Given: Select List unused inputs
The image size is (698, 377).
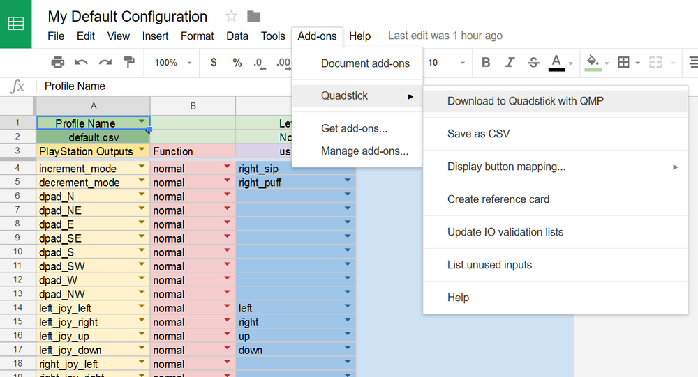Looking at the screenshot, I should [555, 265].
